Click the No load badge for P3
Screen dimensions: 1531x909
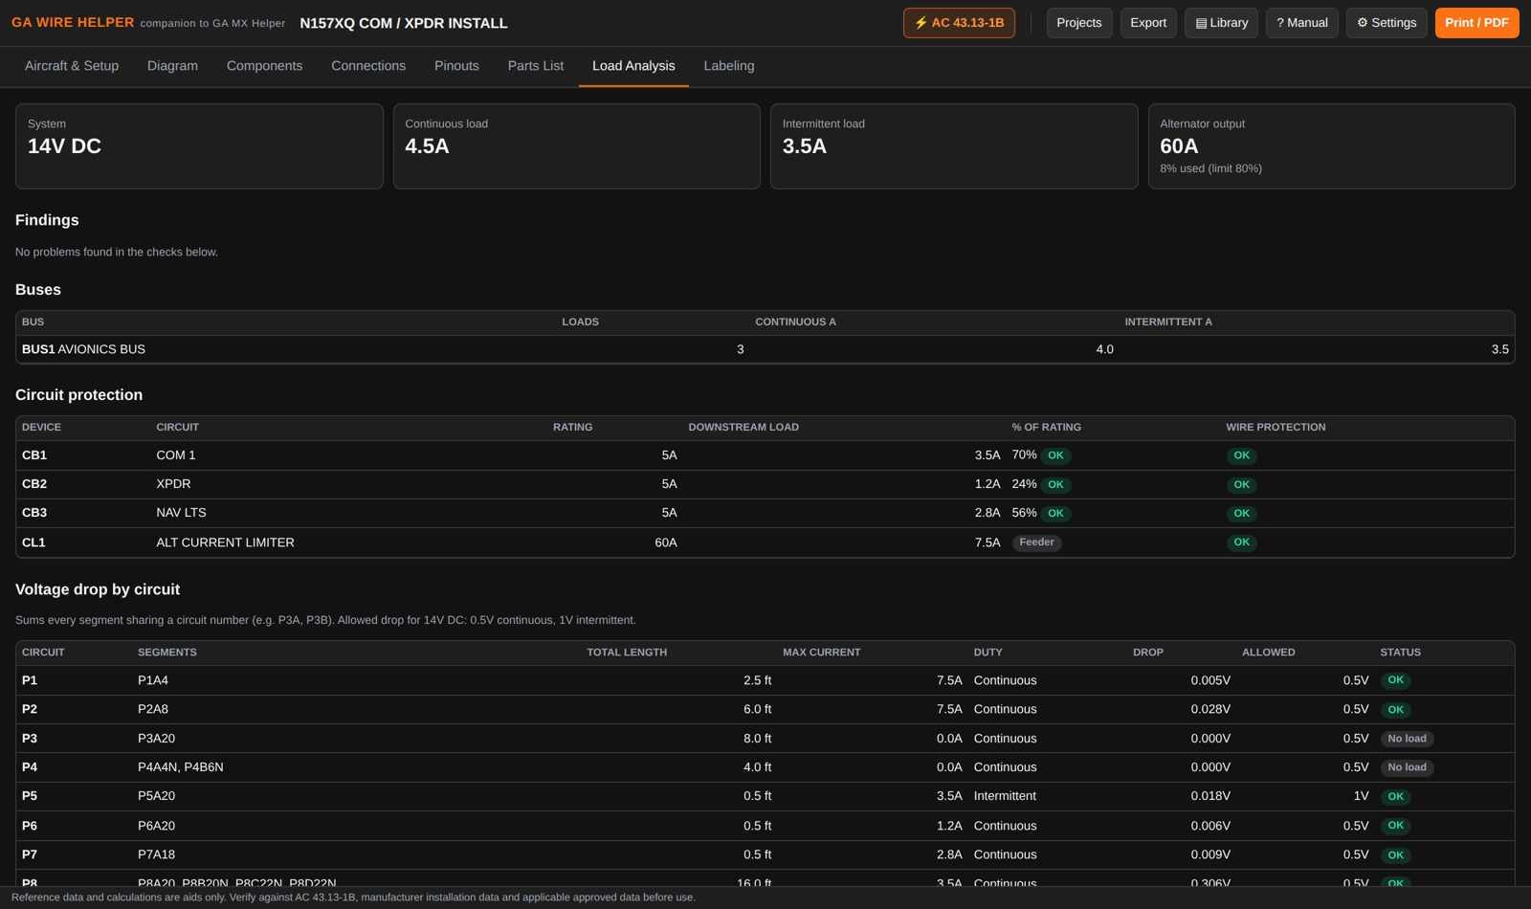point(1407,739)
